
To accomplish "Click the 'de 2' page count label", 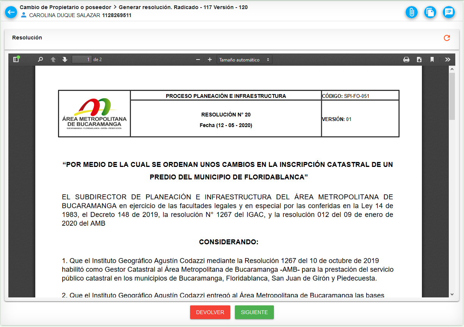I will tap(98, 60).
